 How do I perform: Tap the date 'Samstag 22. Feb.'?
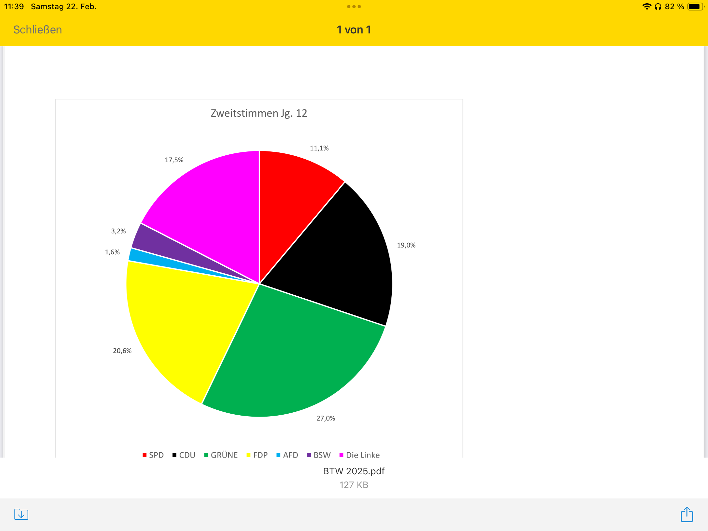click(x=64, y=7)
